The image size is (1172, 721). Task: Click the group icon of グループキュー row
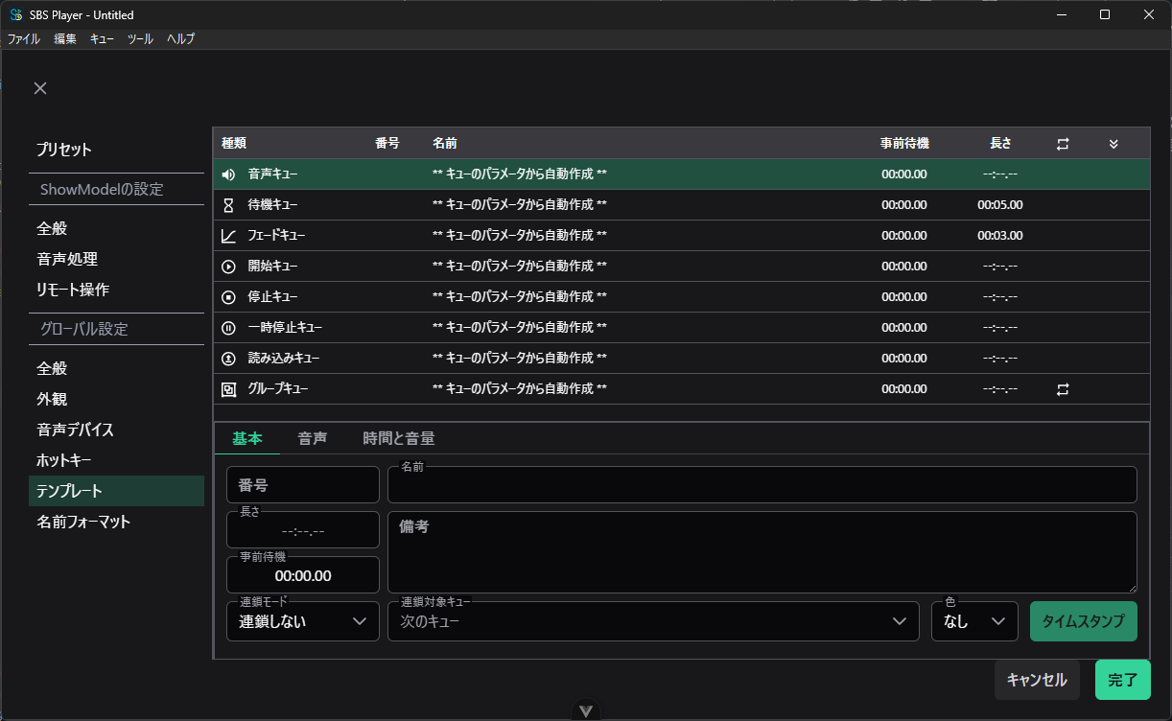[228, 389]
